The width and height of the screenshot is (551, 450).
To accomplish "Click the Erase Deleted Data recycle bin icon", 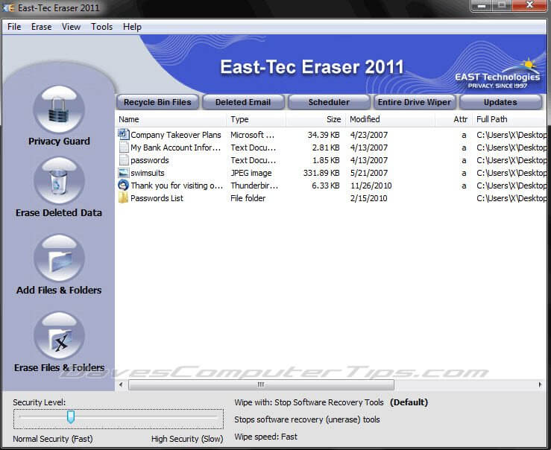I will click(59, 181).
